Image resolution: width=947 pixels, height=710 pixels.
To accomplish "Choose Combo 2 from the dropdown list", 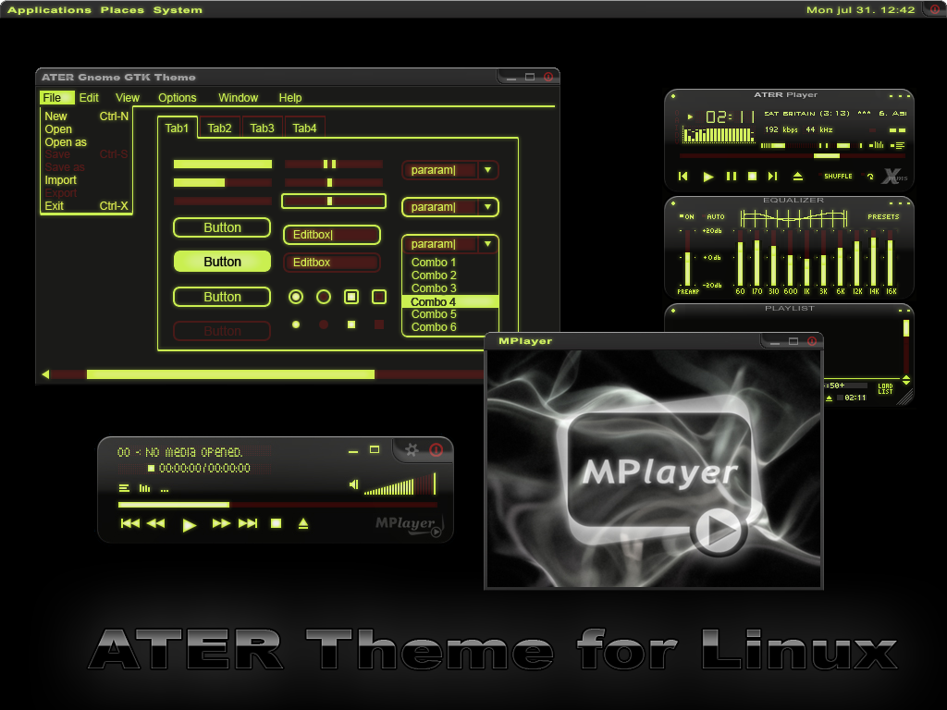I will click(450, 275).
